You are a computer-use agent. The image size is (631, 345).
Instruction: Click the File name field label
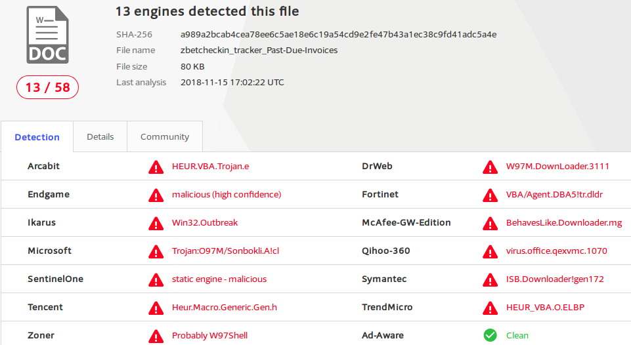[x=136, y=51]
